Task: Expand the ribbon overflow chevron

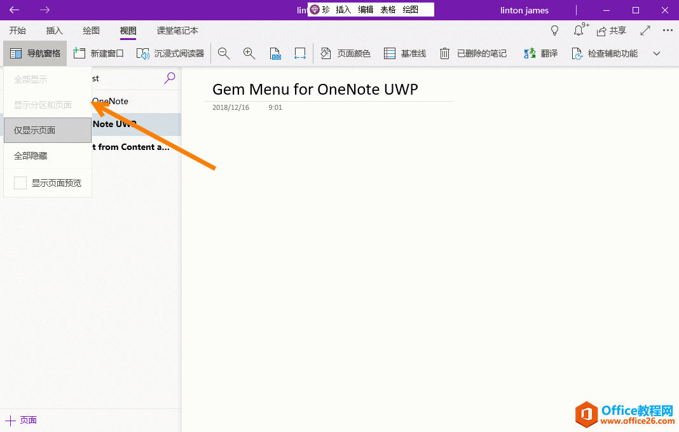Action: 657,53
